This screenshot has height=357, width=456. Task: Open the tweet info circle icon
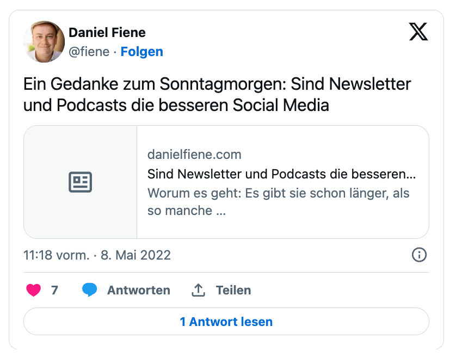tap(419, 255)
